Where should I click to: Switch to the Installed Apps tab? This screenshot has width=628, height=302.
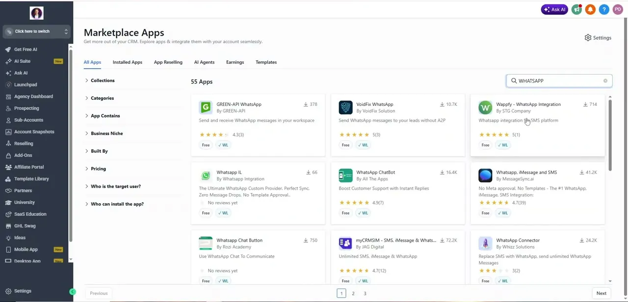128,62
